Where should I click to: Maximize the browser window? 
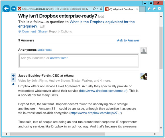pos(151,3)
